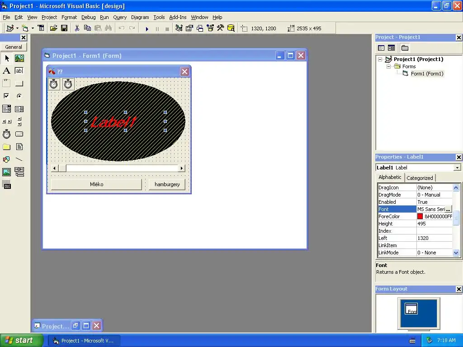Viewport: 463px width, 347px height.
Task: Select the Image tool in toolbox
Action: (6, 172)
